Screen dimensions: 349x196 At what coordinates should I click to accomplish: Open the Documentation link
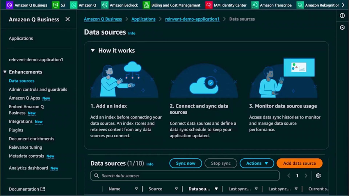click(24, 189)
